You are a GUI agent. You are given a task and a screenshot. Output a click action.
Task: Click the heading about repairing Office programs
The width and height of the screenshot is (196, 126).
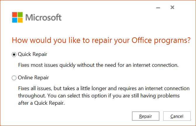(x=101, y=40)
